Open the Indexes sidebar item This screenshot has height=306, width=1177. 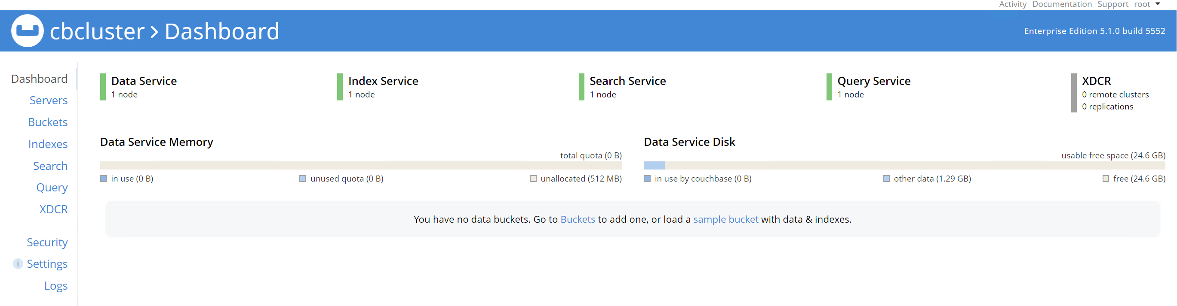coord(47,144)
